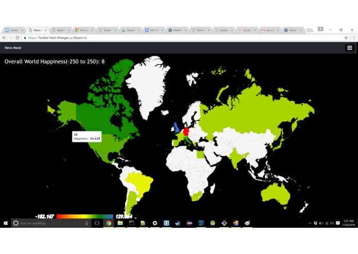
Task: Click the News Mood brand link
Action: click(x=13, y=48)
